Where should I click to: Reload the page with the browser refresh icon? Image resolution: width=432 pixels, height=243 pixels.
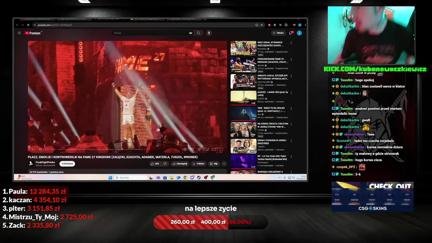tap(28, 25)
